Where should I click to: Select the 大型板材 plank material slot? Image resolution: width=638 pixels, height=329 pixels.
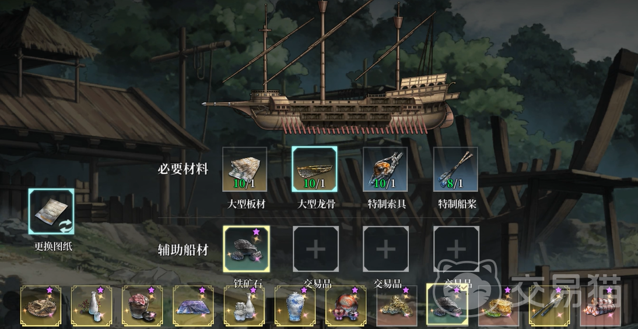[244, 169]
